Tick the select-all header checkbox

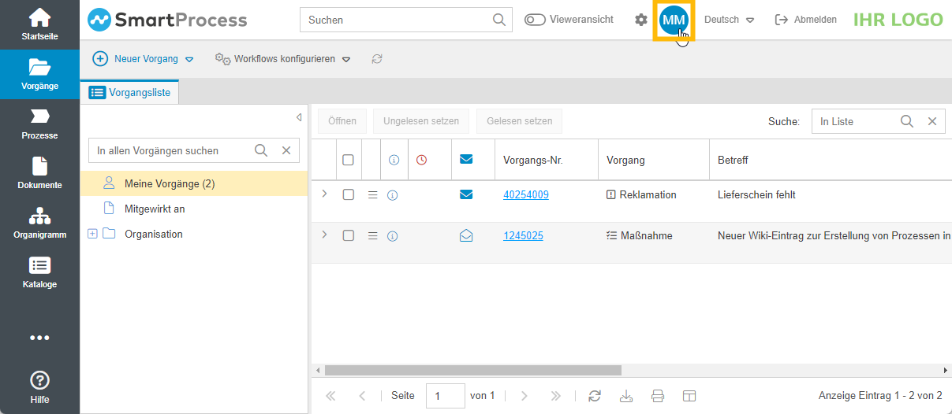pyautogui.click(x=348, y=160)
